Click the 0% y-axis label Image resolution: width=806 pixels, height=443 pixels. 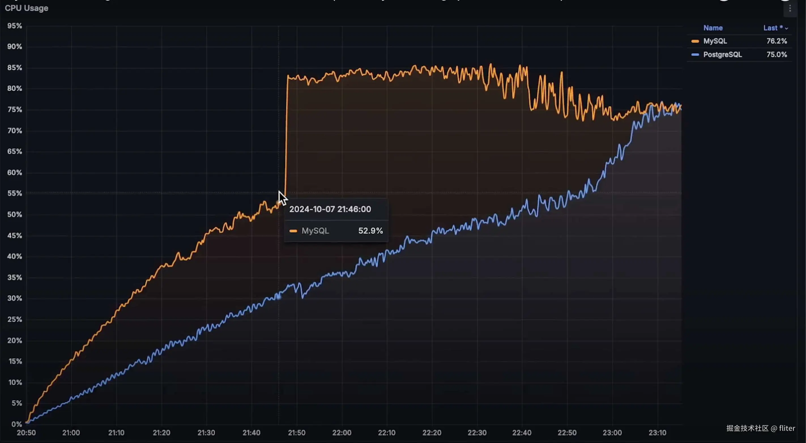click(16, 424)
